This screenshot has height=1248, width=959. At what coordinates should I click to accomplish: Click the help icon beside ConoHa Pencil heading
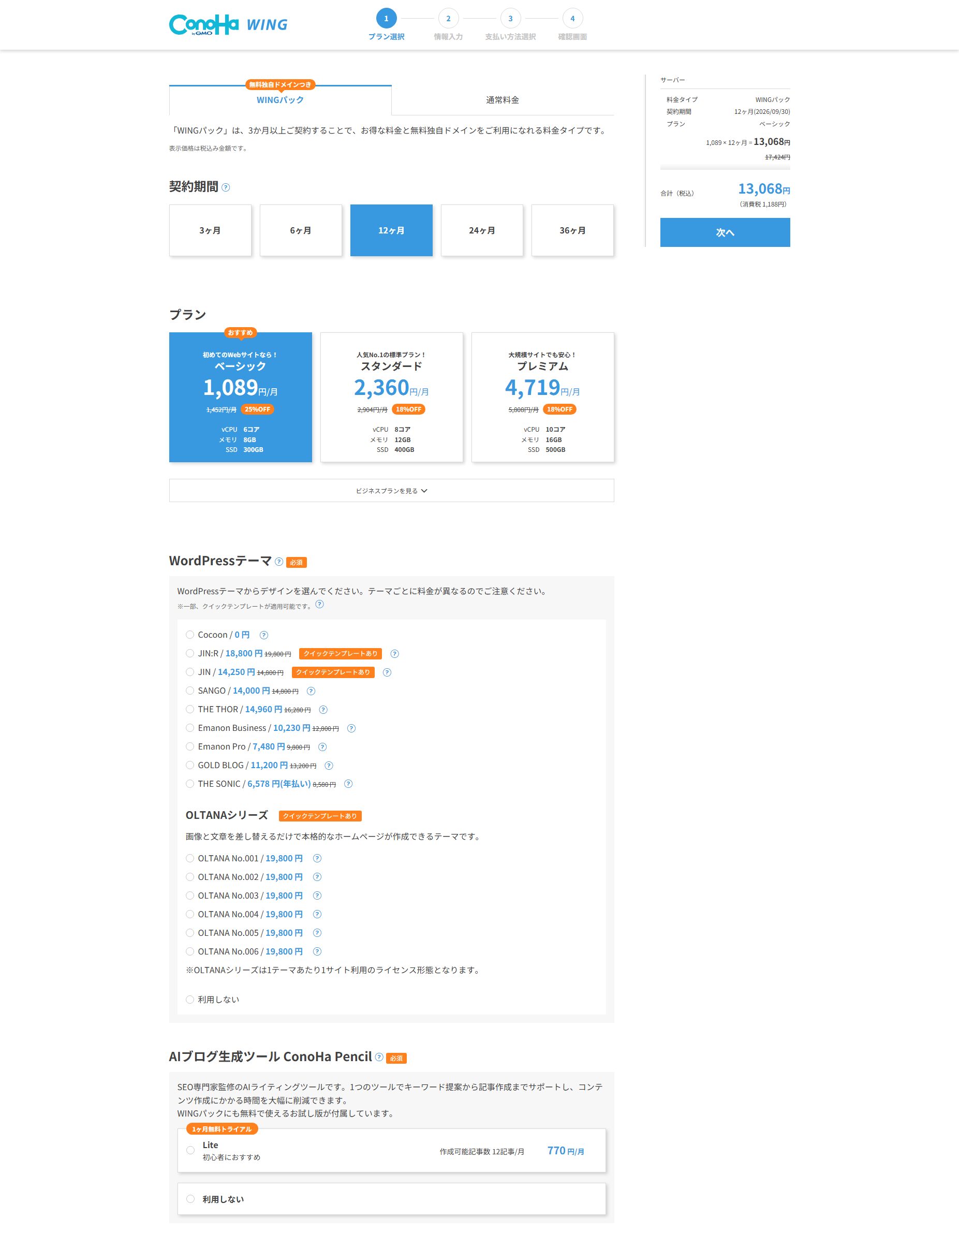point(378,1057)
